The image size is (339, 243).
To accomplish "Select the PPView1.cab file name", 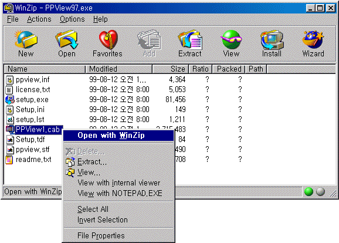I will [38, 129].
